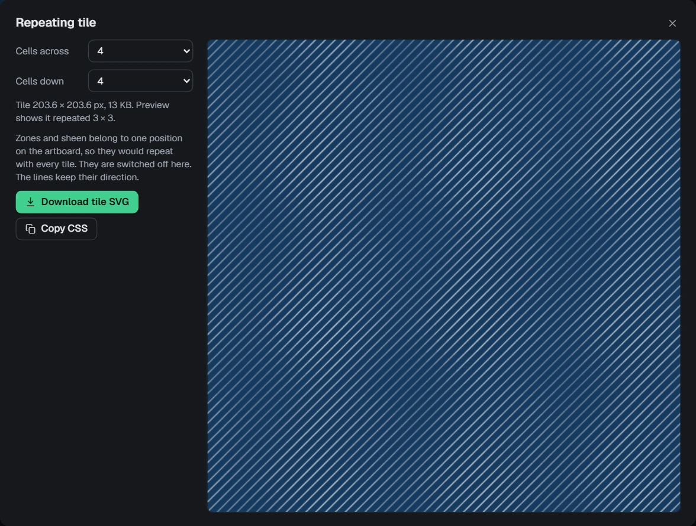Click the Download tile SVG button
Image resolution: width=696 pixels, height=526 pixels.
click(x=77, y=202)
